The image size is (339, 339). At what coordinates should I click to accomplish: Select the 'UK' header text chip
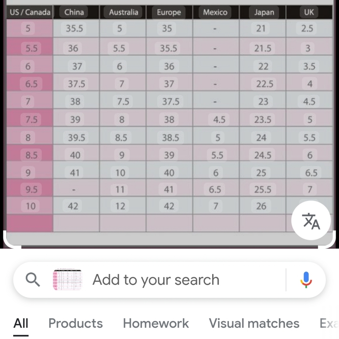tap(309, 13)
